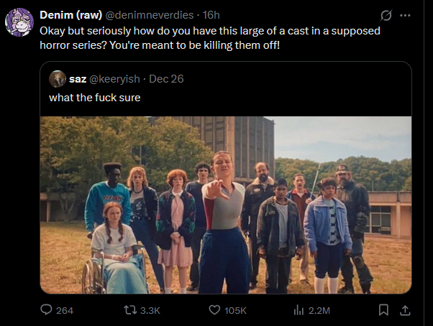Click the Grok slashed-circle icon
This screenshot has height=326, width=433.
386,15
